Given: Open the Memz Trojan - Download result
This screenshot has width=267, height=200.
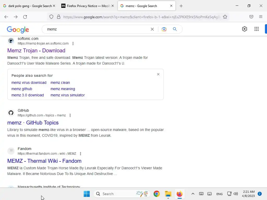Looking at the screenshot, I should point(36,51).
